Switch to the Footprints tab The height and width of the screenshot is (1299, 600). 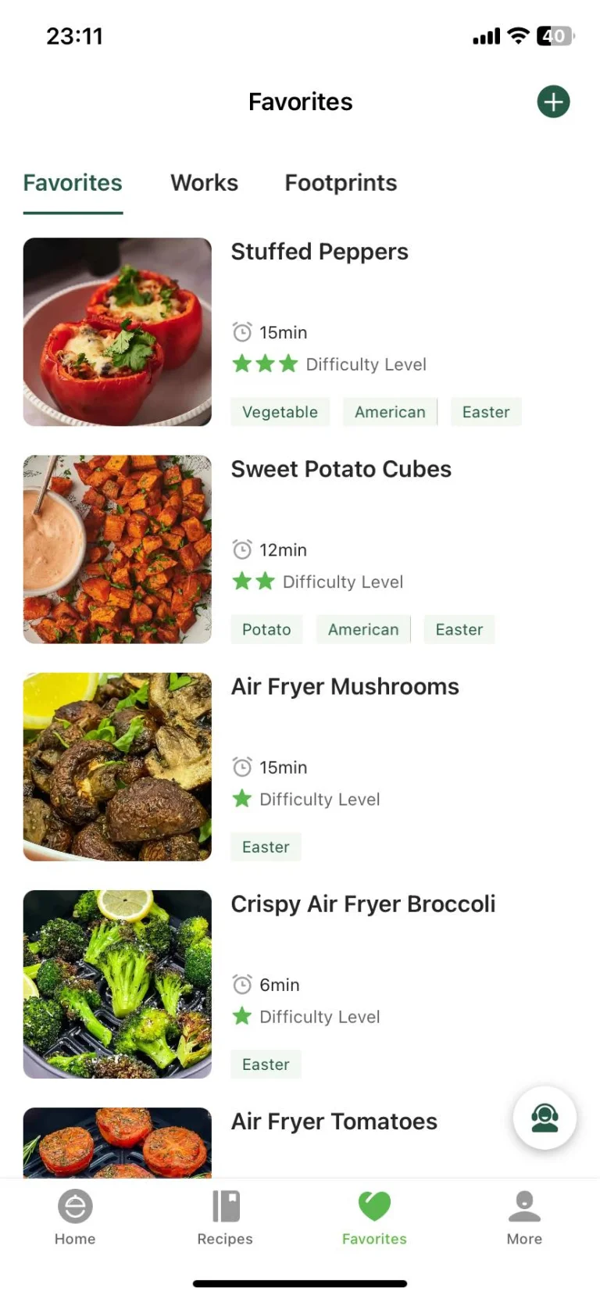341,183
